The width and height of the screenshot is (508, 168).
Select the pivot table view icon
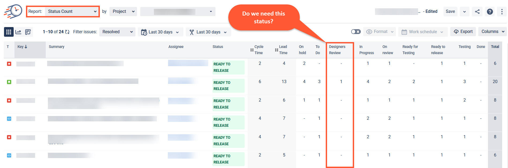coord(28,32)
